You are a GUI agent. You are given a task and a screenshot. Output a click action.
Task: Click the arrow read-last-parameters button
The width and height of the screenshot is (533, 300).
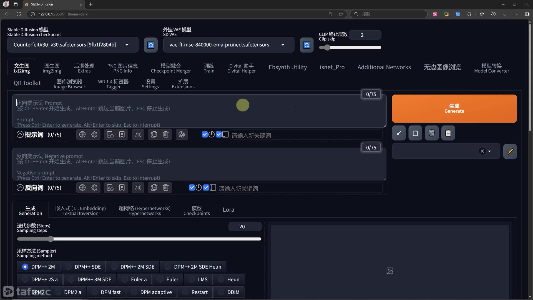[399, 133]
